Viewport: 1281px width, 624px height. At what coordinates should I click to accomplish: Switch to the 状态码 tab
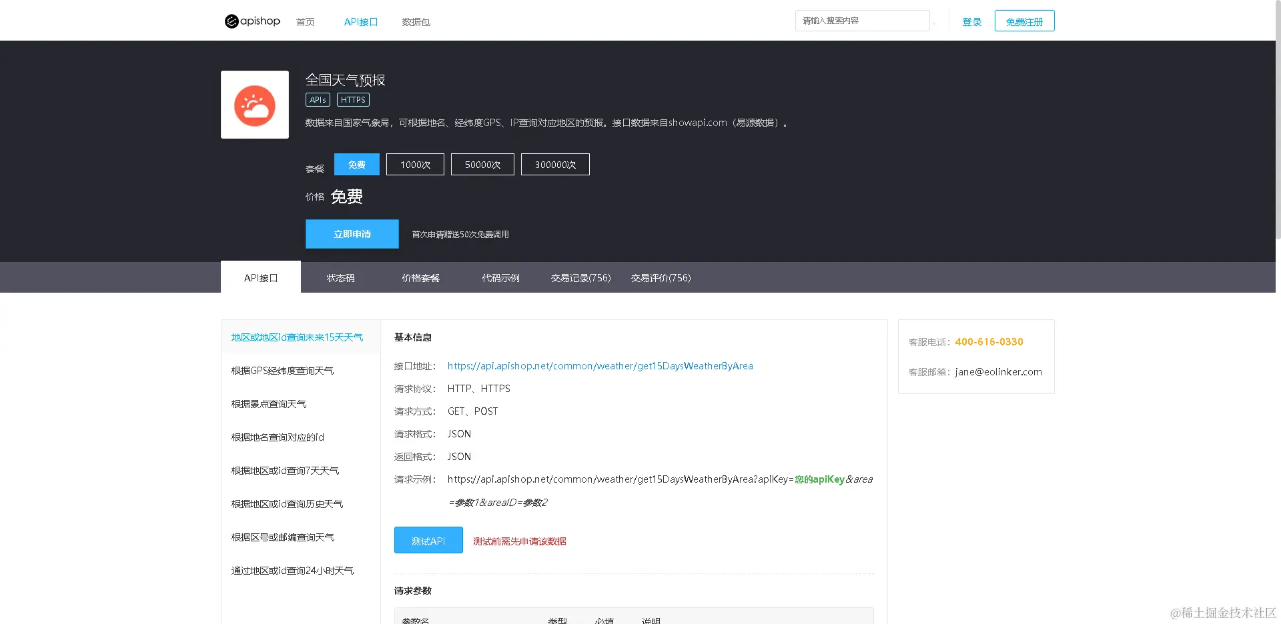(341, 278)
